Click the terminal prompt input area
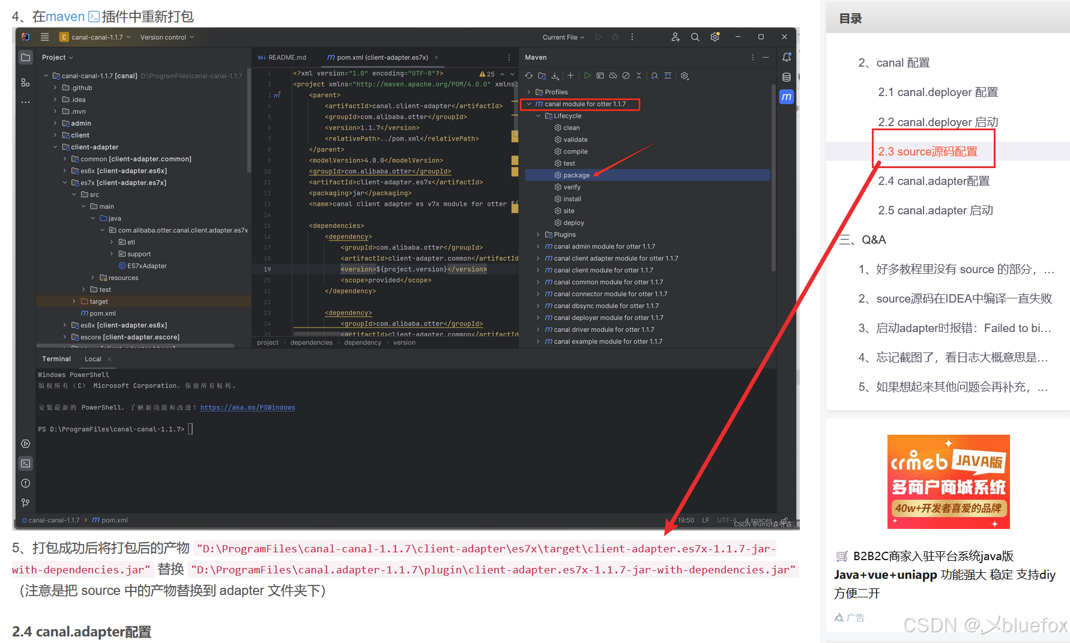1070x643 pixels. coord(190,429)
